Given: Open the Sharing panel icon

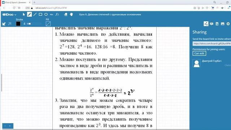Looking at the screenshot, I should point(206,24).
